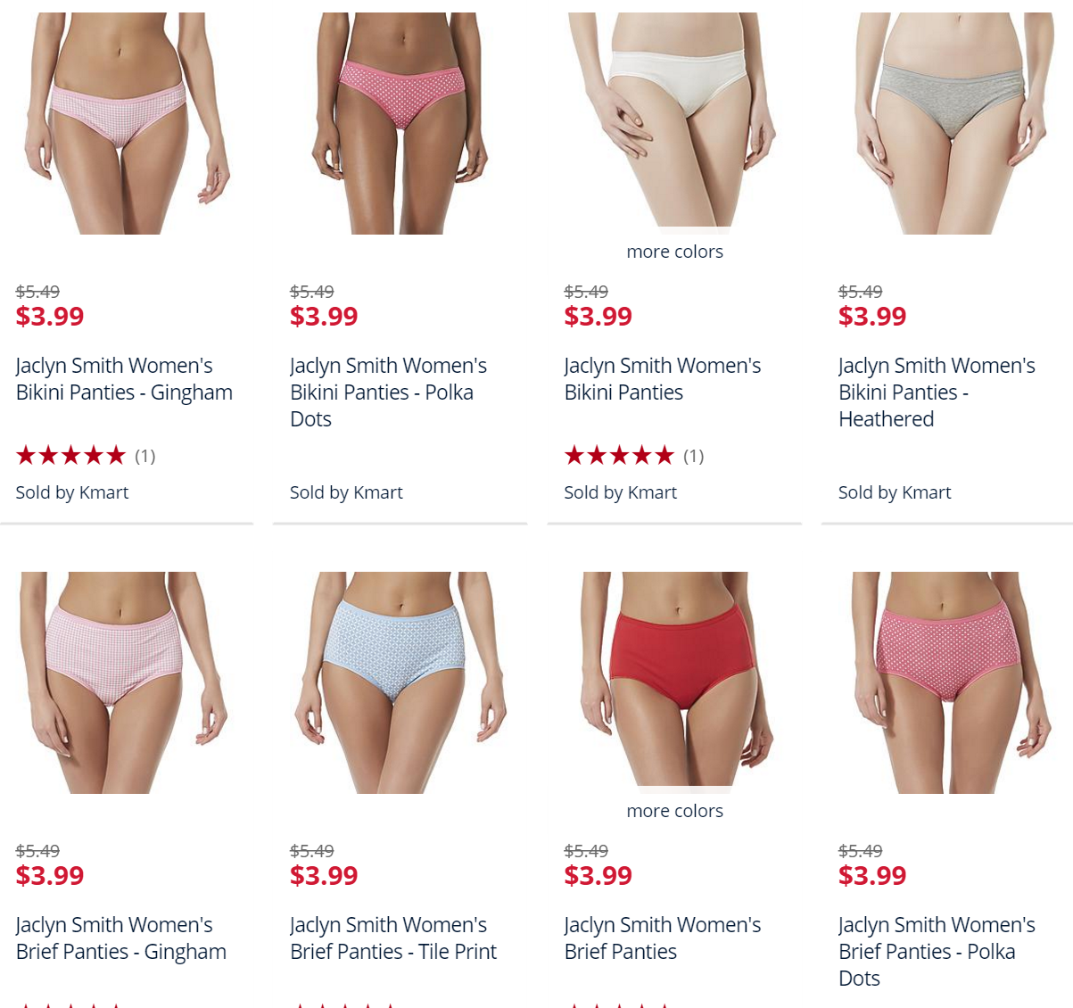Open Jaclyn Smith Bikini Panties - Polka Dots title

[388, 392]
